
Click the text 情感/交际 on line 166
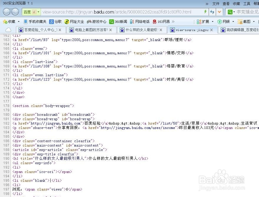pos(176,53)
